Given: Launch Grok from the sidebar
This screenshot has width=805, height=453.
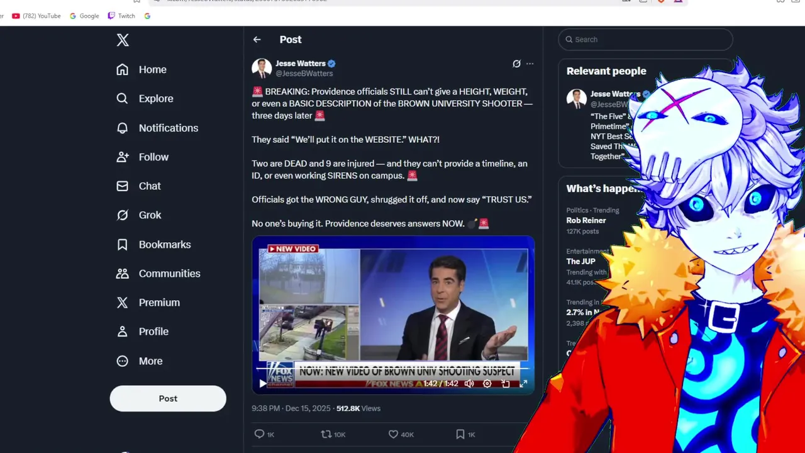Looking at the screenshot, I should [x=139, y=215].
